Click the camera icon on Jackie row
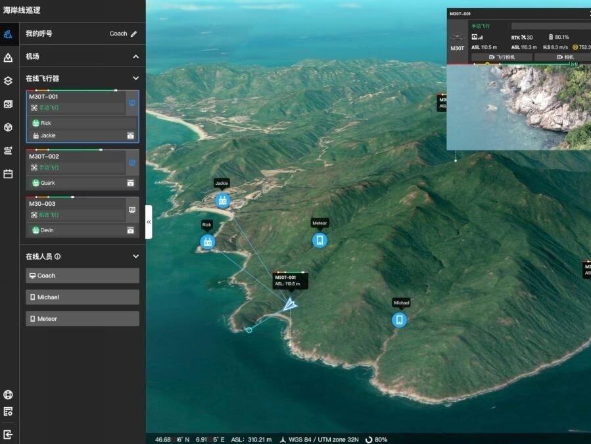The image size is (591, 444). tap(130, 136)
